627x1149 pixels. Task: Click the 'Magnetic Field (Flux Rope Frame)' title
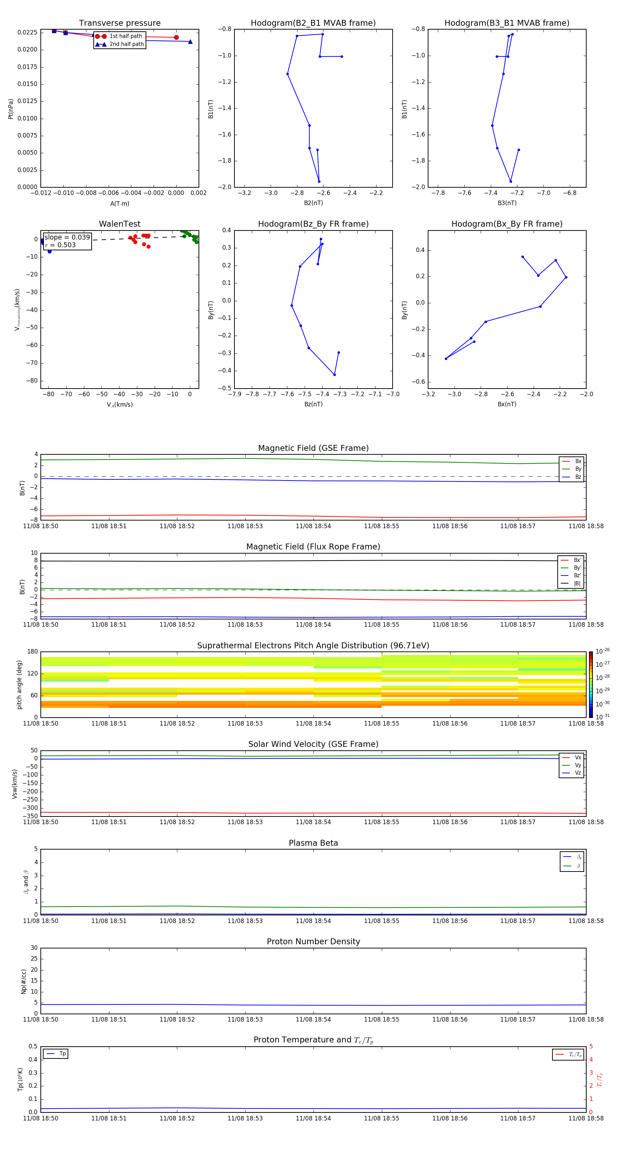pos(313,547)
